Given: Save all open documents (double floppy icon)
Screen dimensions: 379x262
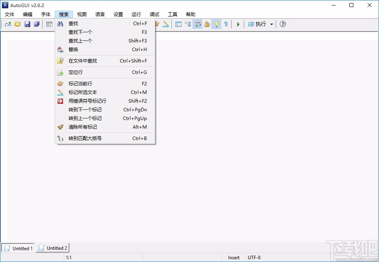Looking at the screenshot, I should point(36,24).
